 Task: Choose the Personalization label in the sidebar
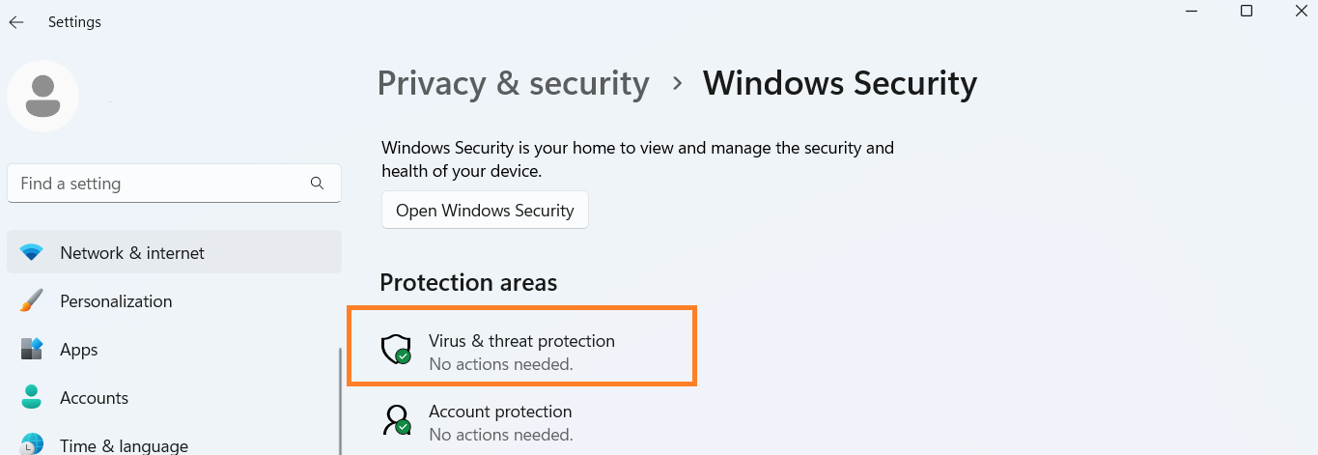(x=116, y=301)
